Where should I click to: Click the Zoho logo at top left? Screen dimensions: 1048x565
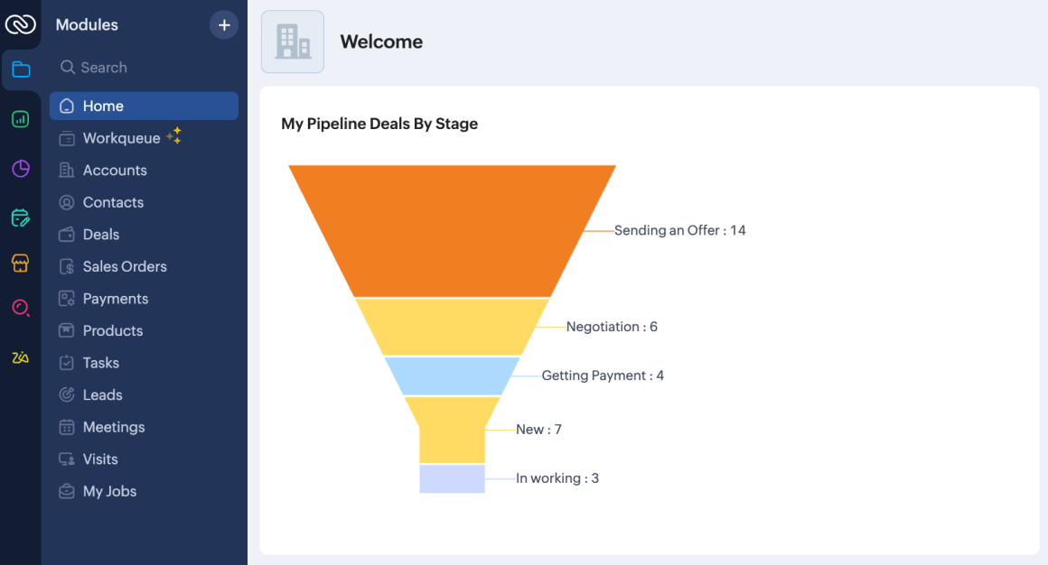20,24
